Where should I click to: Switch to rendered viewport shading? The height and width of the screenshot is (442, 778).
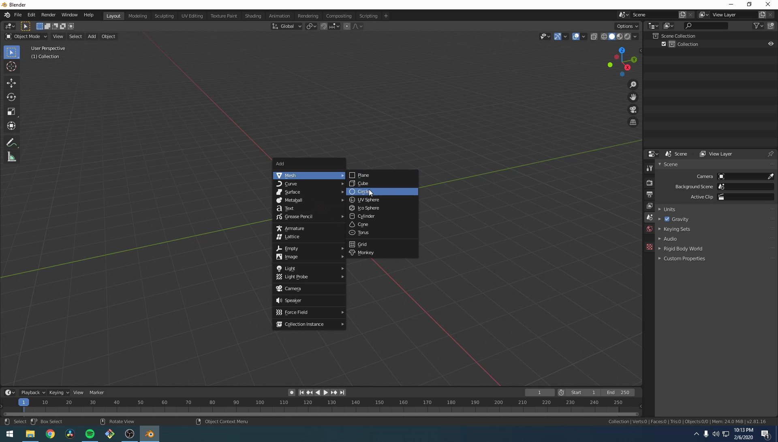pos(627,36)
